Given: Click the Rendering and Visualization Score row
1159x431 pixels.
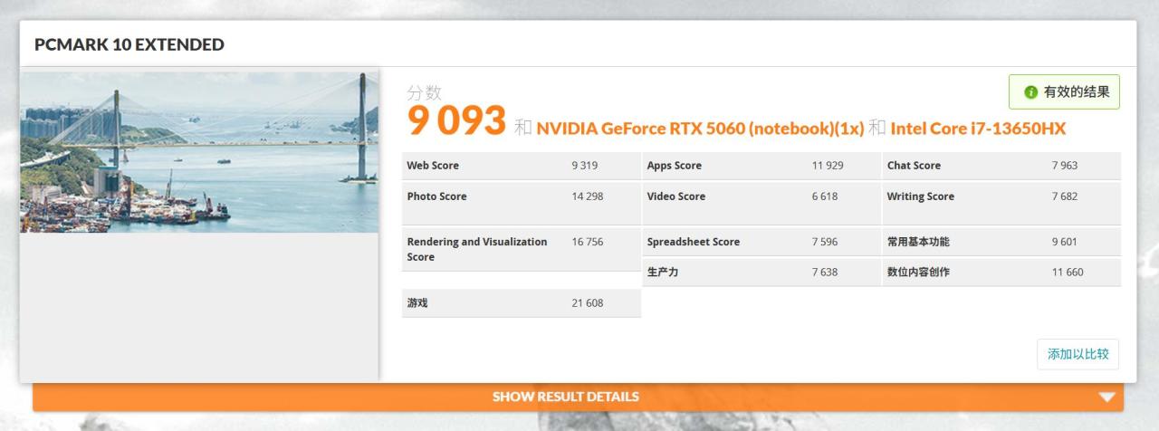Looking at the screenshot, I should [x=521, y=249].
